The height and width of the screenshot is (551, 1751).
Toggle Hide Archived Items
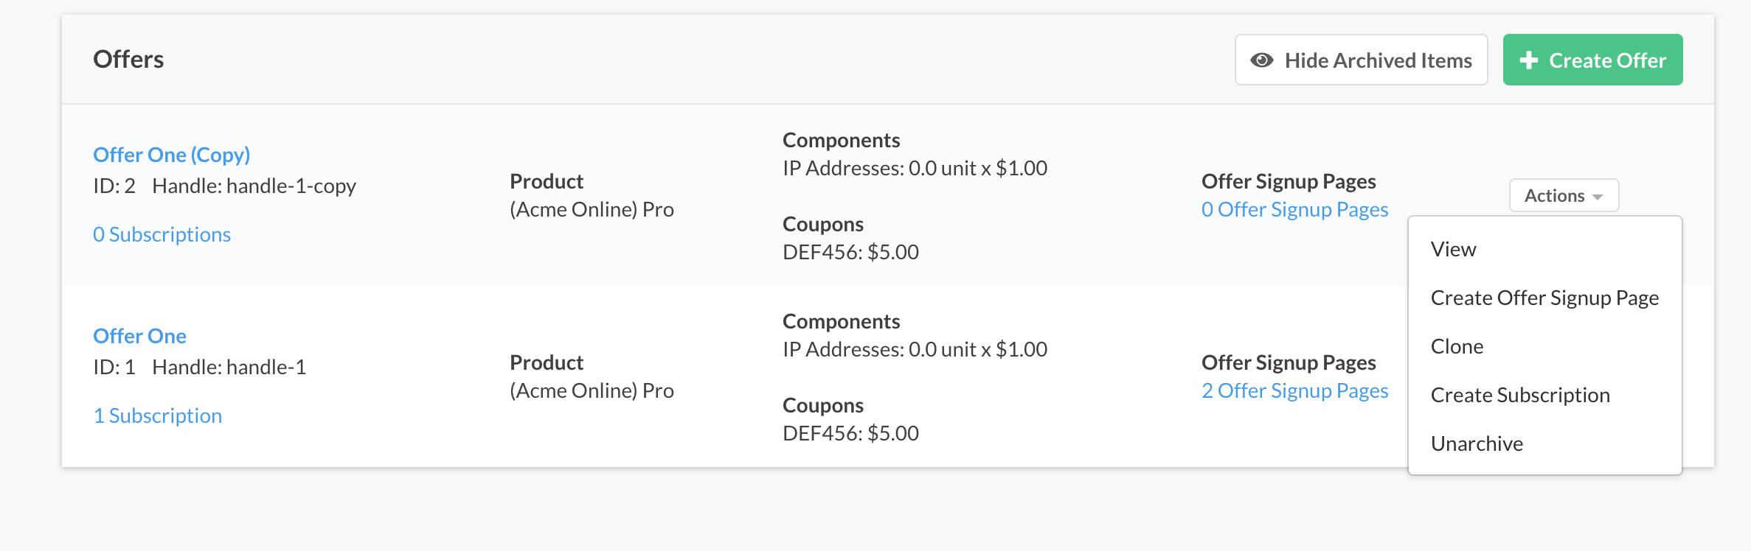1361,60
